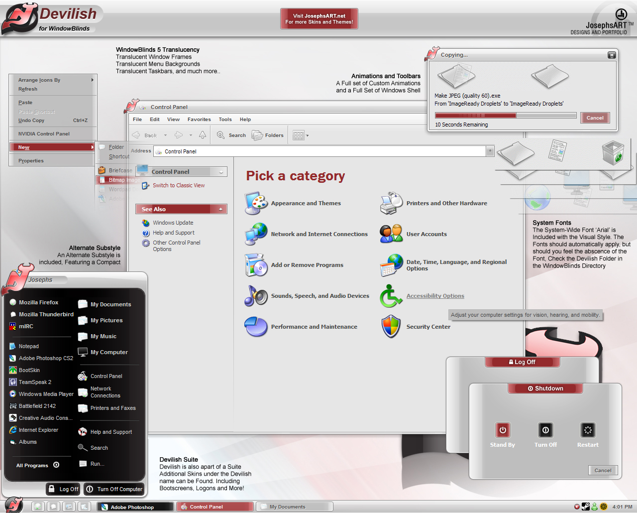Open the Tools menu

[225, 120]
